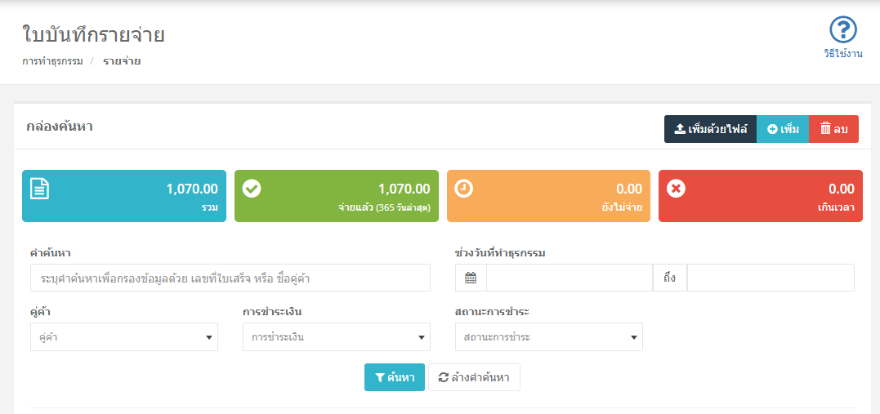The width and height of the screenshot is (880, 414).
Task: Open the วิธีใช้งาน help question-mark icon
Action: (843, 29)
